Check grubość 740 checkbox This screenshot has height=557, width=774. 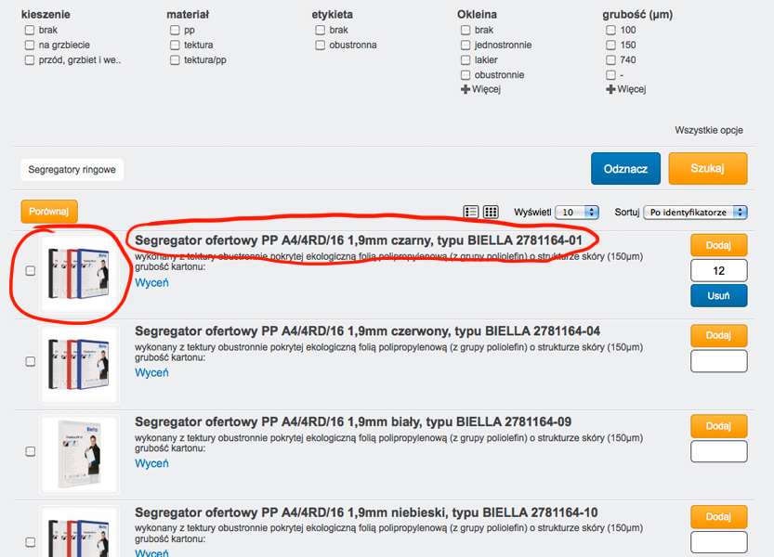pos(610,60)
